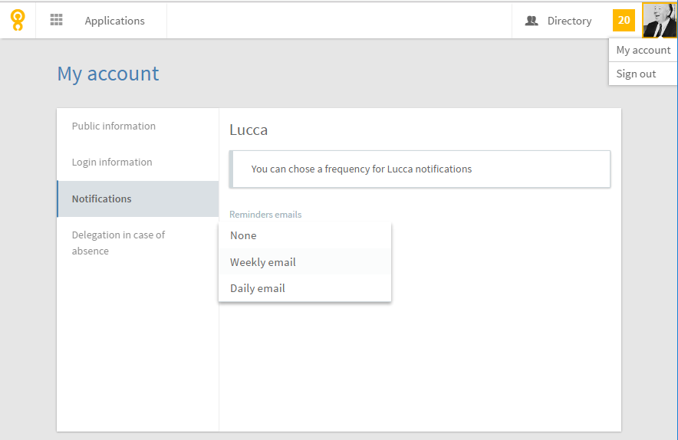Select Daily email option
This screenshot has width=678, height=440.
coord(304,288)
